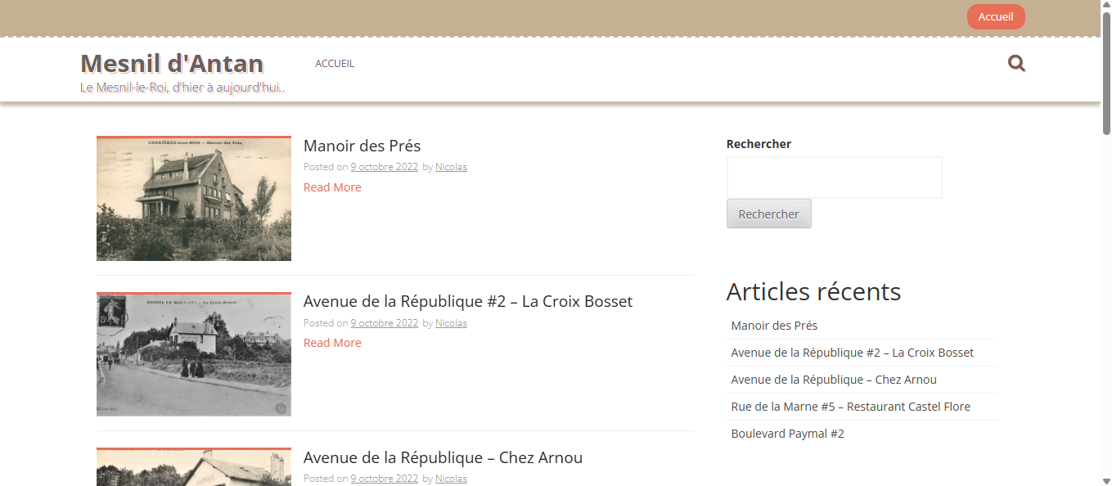The image size is (1112, 486).
Task: Open the search using the magnifying glass icon
Action: [1016, 63]
